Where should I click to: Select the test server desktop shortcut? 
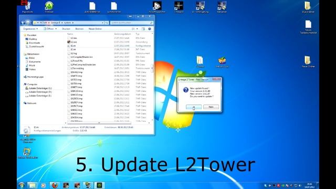[x=222, y=7]
